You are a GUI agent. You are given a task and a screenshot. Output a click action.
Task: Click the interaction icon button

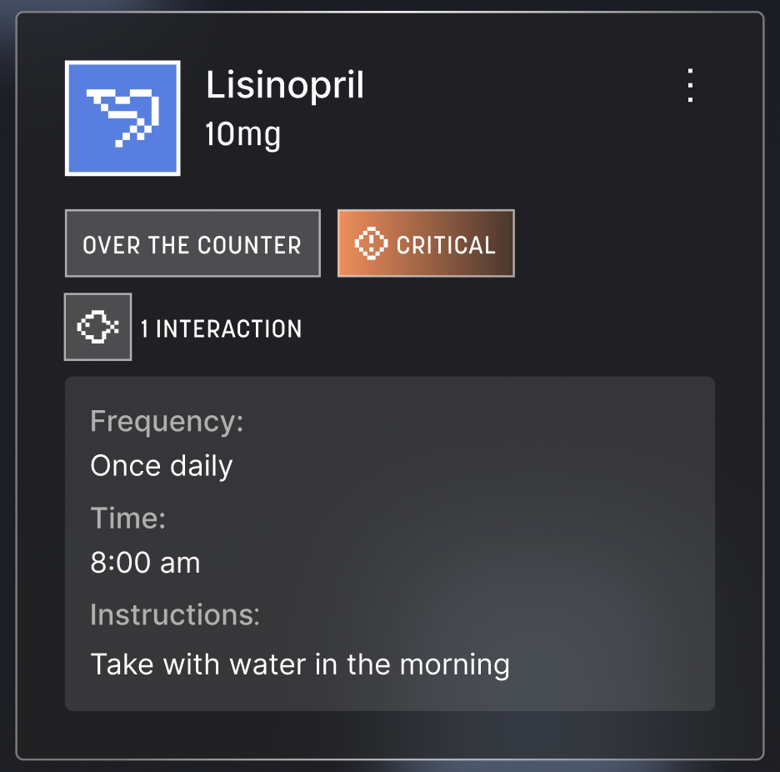tap(98, 327)
